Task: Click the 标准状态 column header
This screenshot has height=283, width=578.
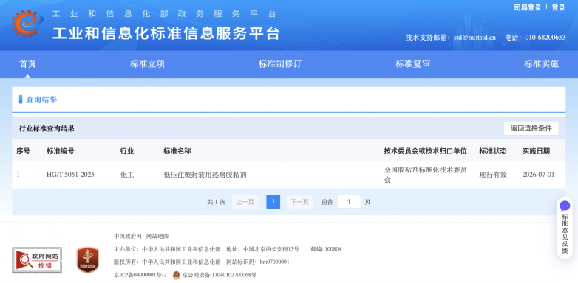Action: [493, 151]
